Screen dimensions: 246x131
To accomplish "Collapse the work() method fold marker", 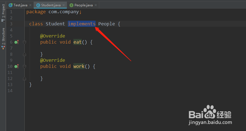I will click(x=24, y=66).
